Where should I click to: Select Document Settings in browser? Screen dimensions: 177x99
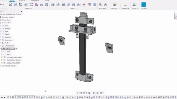pyautogui.click(x=8, y=17)
